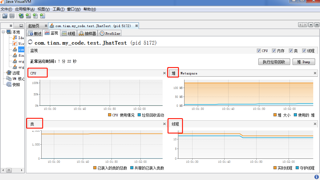Close the 起始页 start page tab
Screen dimensions: 320x180
point(46,26)
